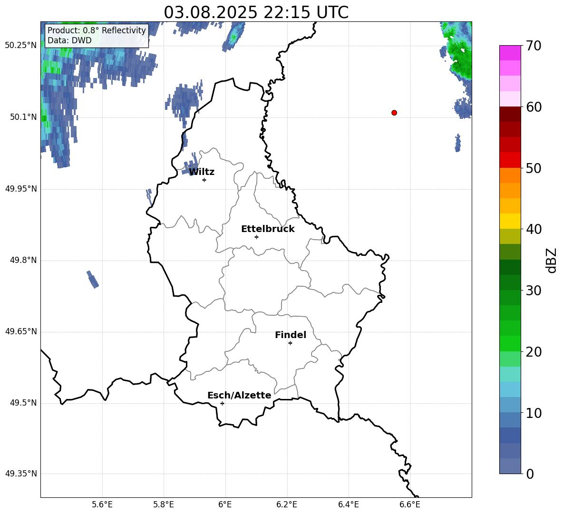Image resolution: width=563 pixels, height=514 pixels.
Task: Click the 49.95°N latitude label
Action: 21,189
